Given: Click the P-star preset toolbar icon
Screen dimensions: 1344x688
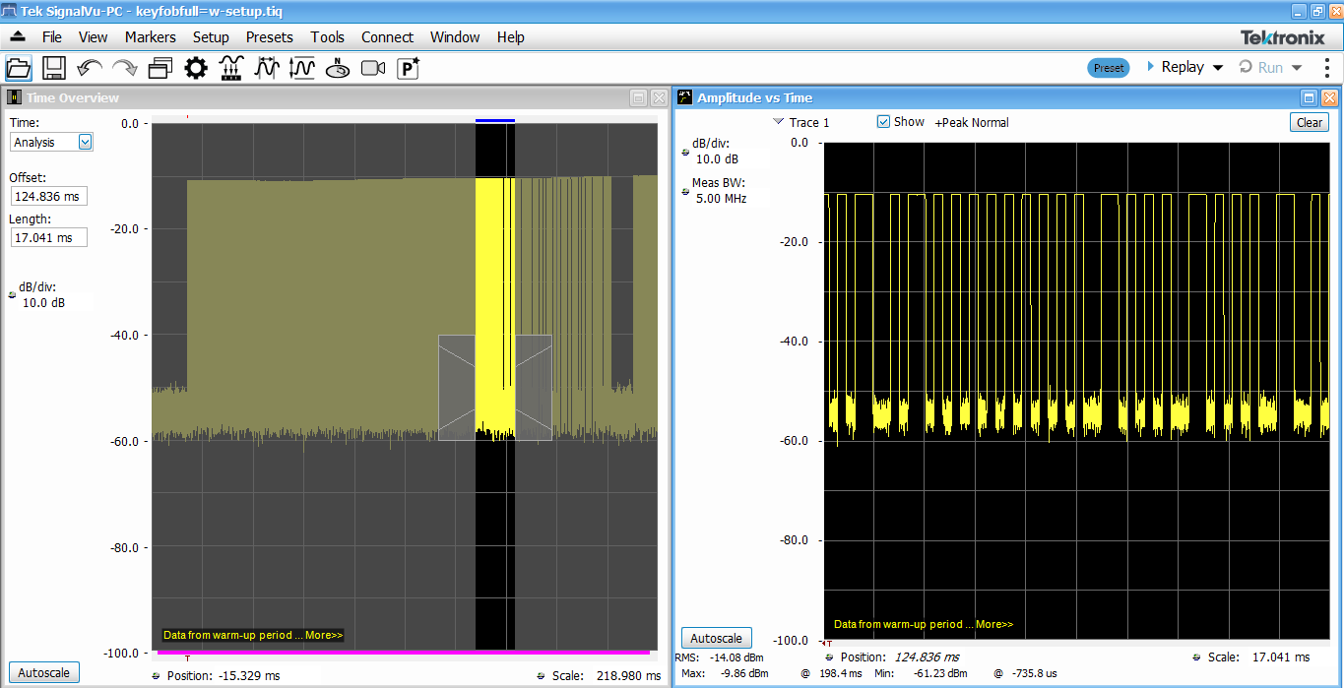Looking at the screenshot, I should (x=406, y=67).
